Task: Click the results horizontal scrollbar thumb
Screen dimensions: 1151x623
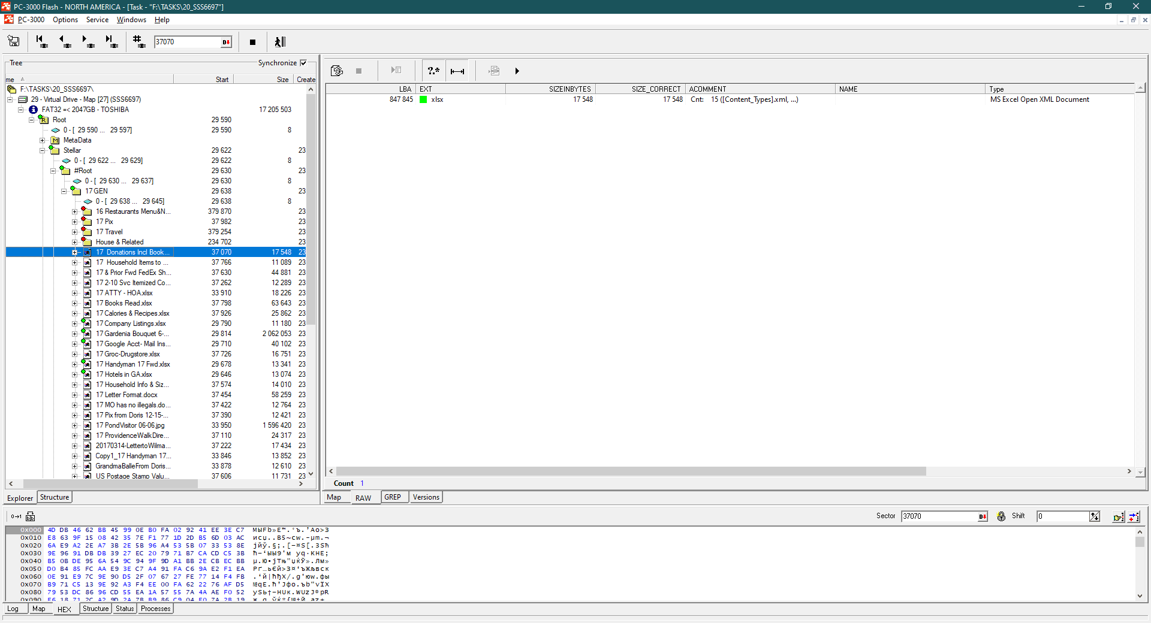Action: [x=631, y=471]
